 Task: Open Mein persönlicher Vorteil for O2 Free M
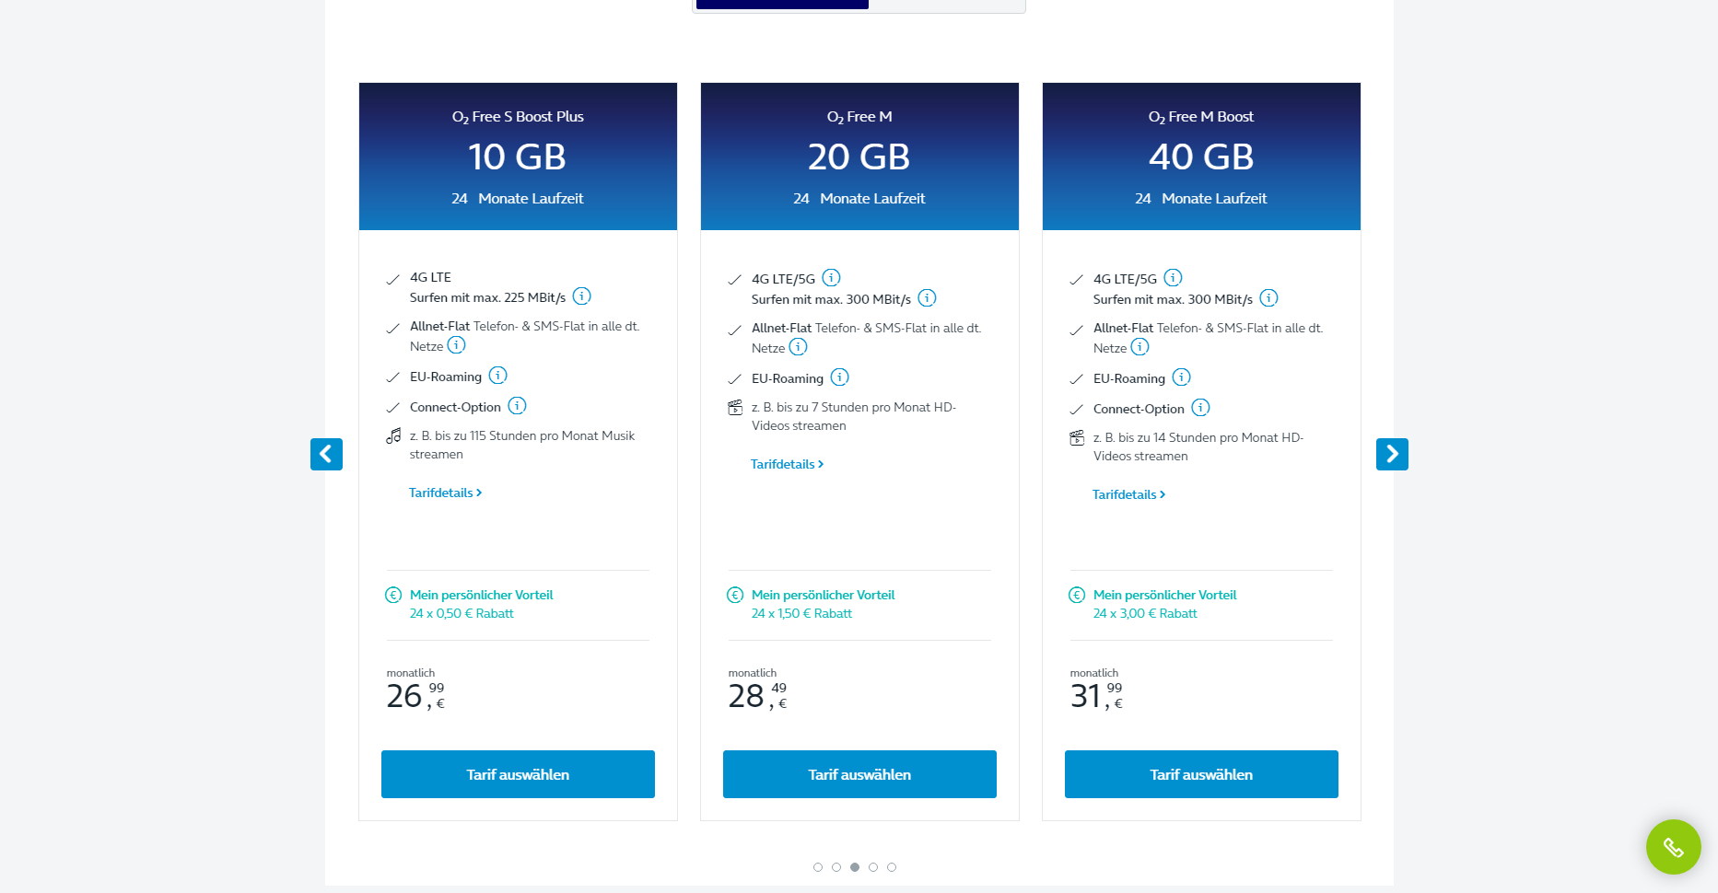(823, 596)
